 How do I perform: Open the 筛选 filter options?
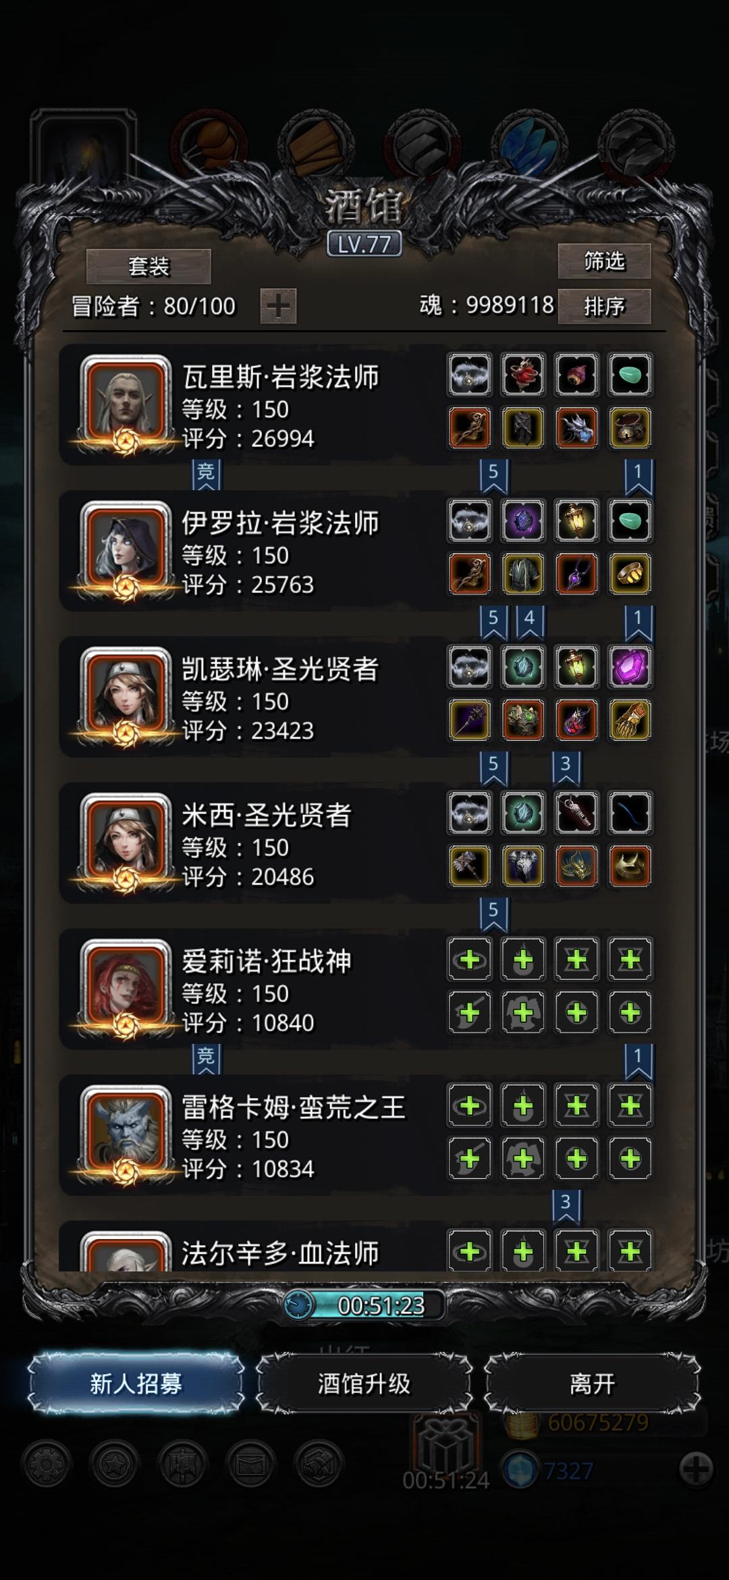point(604,261)
